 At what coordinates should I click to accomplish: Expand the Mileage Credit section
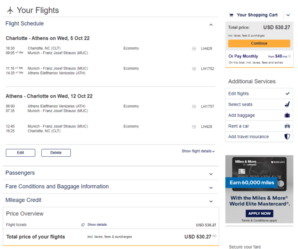211,201
